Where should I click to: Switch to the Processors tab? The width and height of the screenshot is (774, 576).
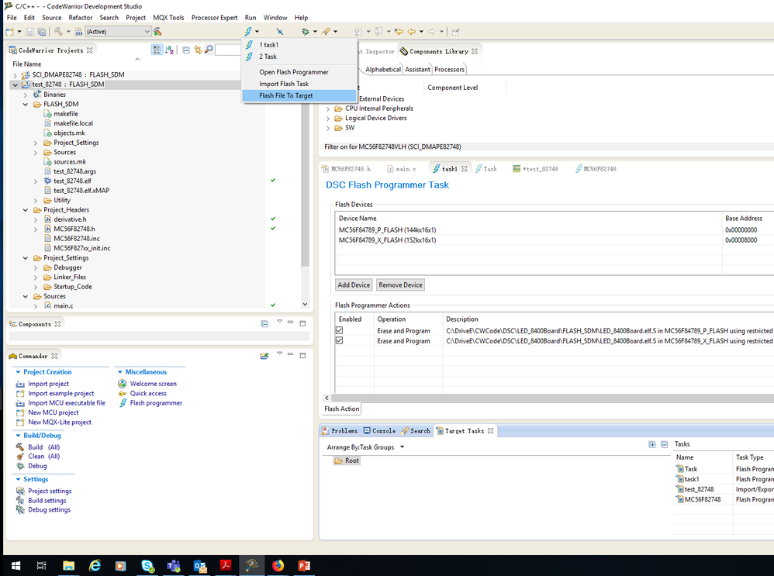point(449,70)
